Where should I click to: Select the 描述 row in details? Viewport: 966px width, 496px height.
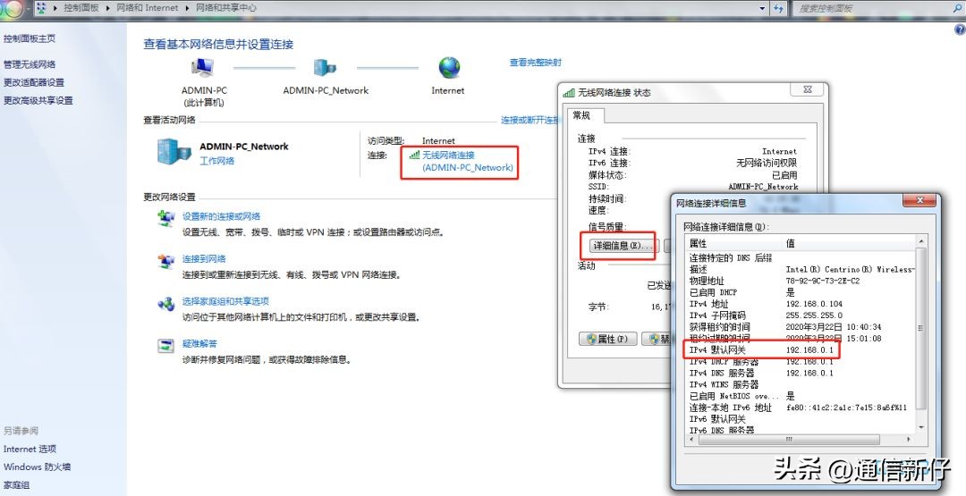801,270
